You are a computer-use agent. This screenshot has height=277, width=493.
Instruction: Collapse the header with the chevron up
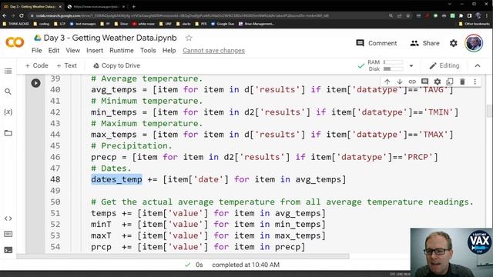pyautogui.click(x=478, y=65)
